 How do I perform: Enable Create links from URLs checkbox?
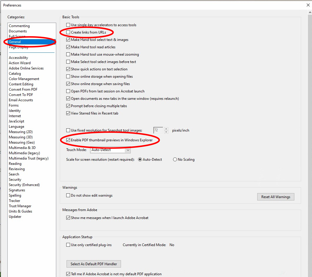coord(68,32)
